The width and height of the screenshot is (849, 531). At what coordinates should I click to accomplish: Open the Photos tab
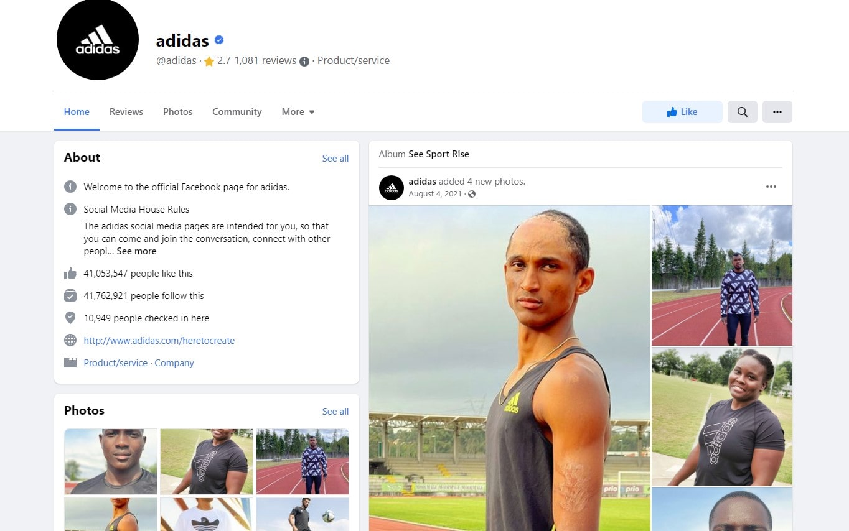178,112
